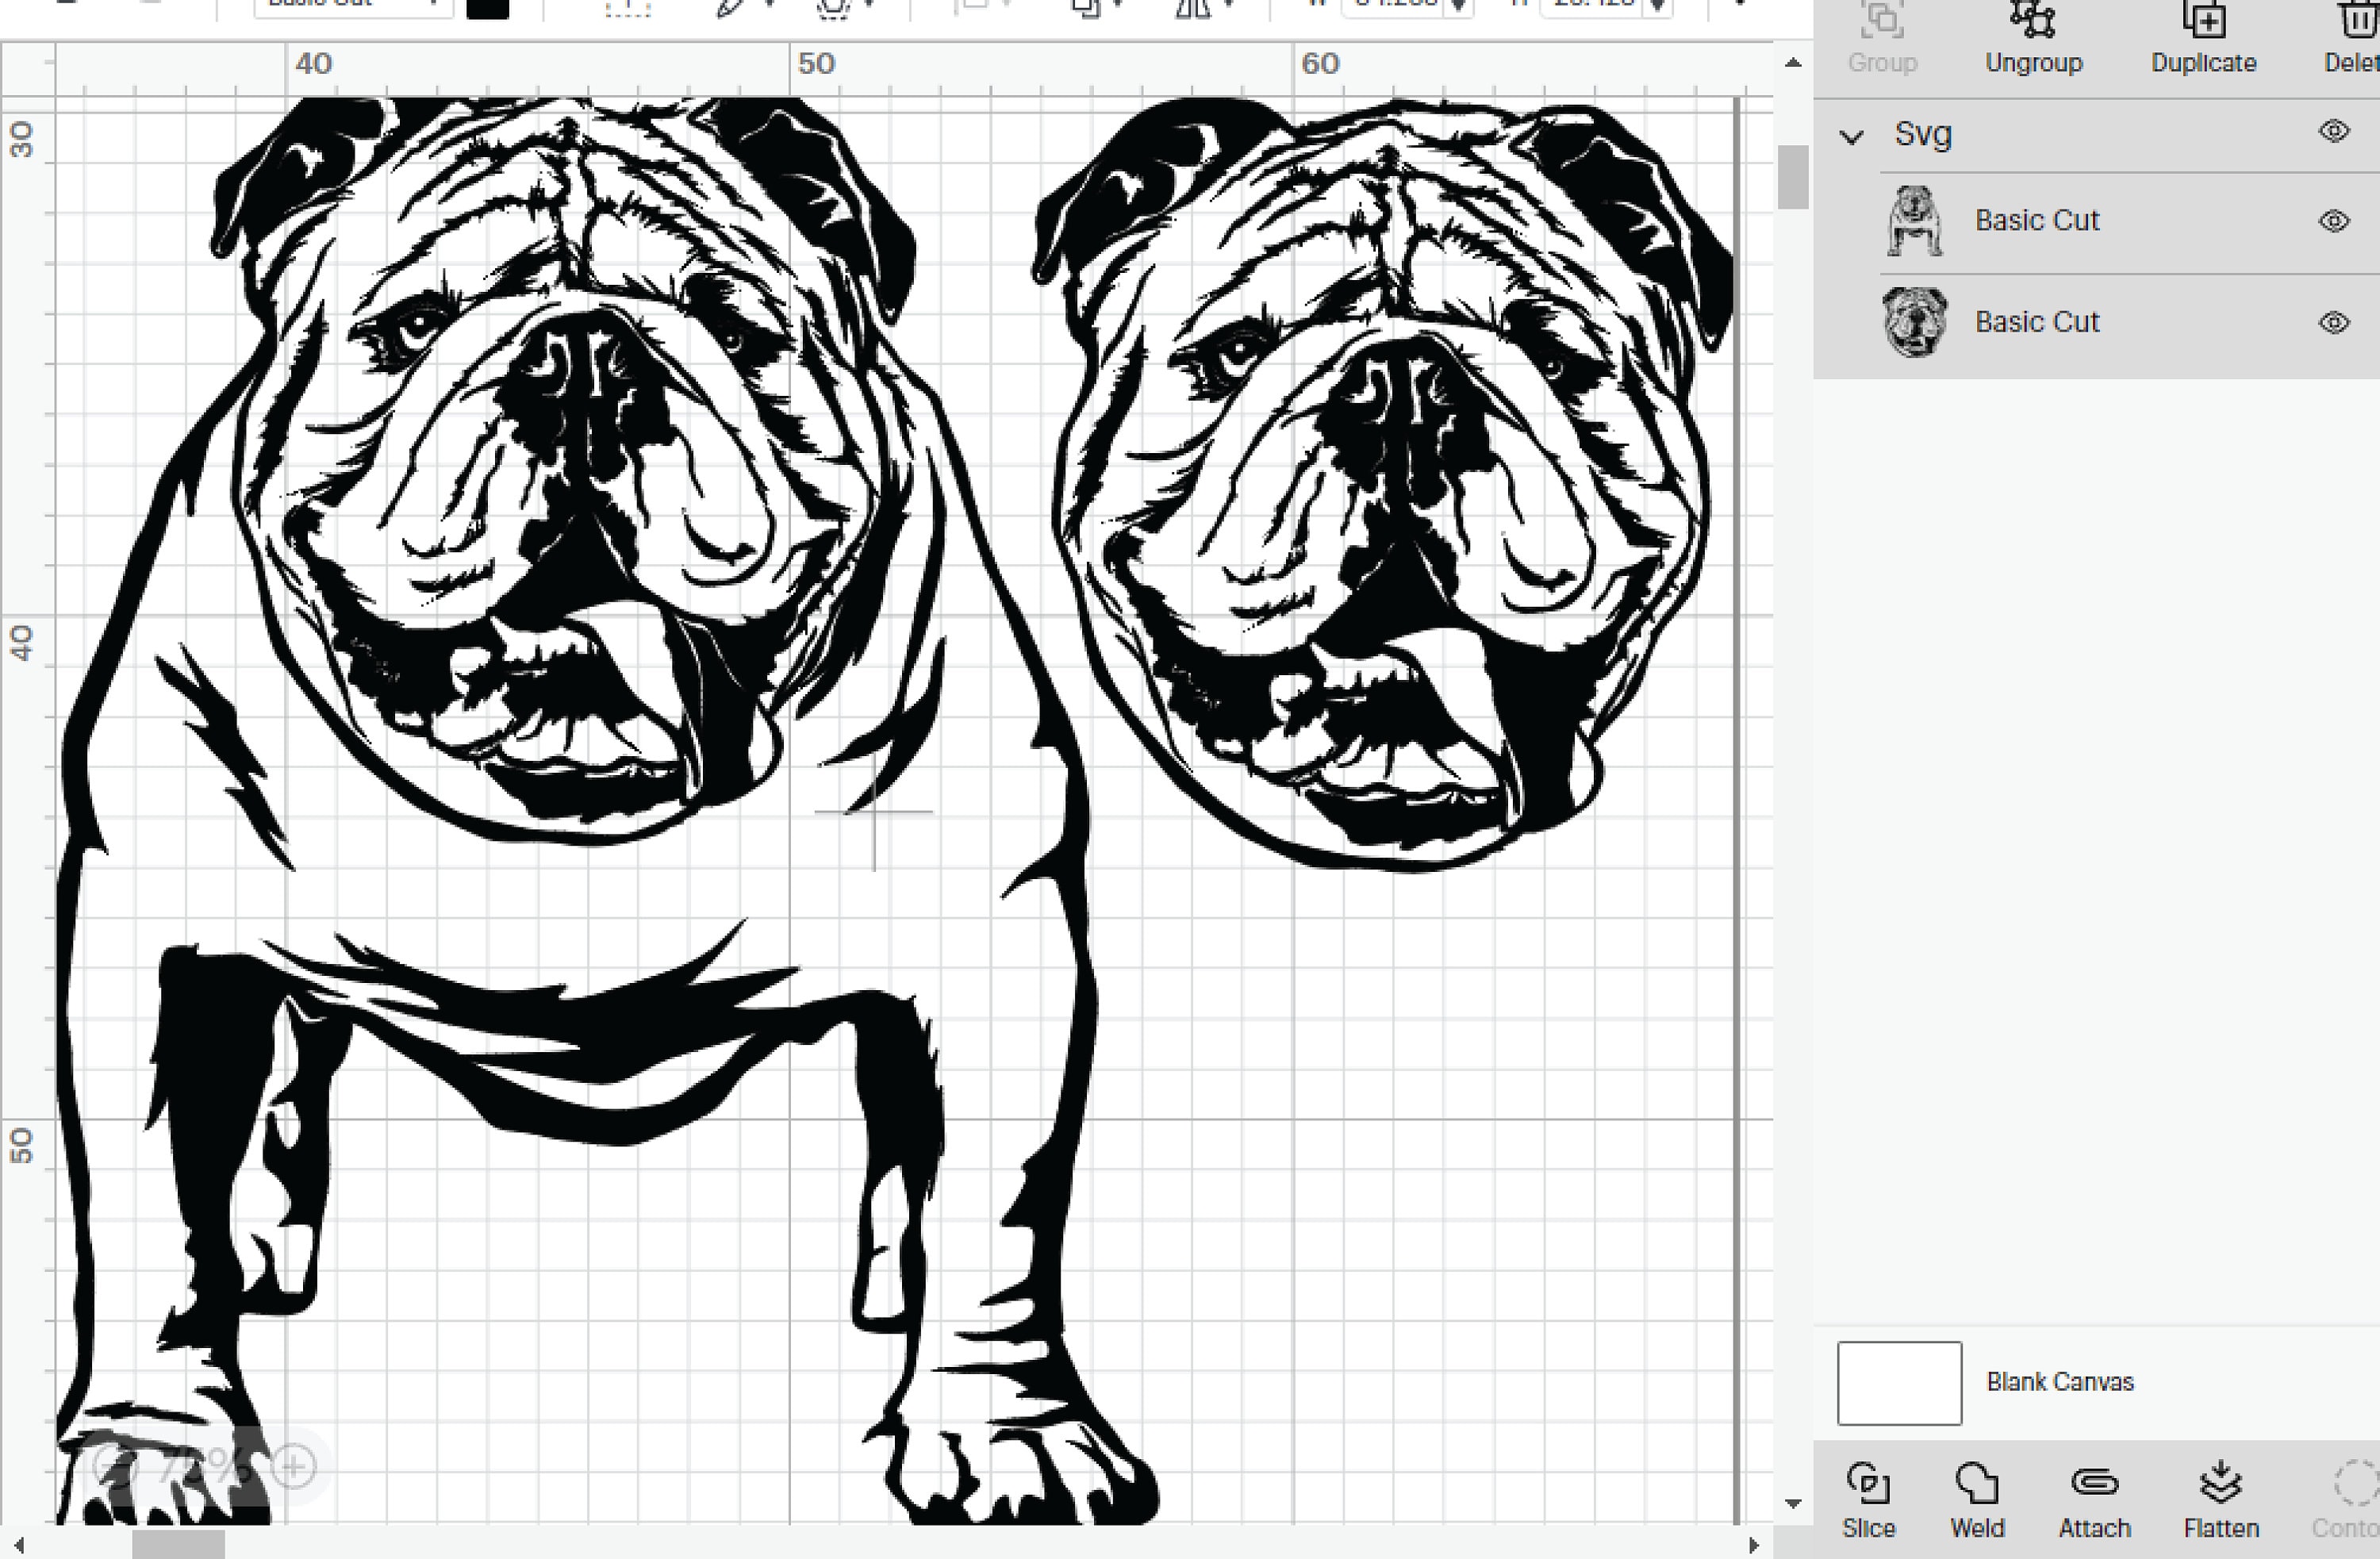
Task: Select the bulldog head image on canvas
Action: tap(1382, 485)
